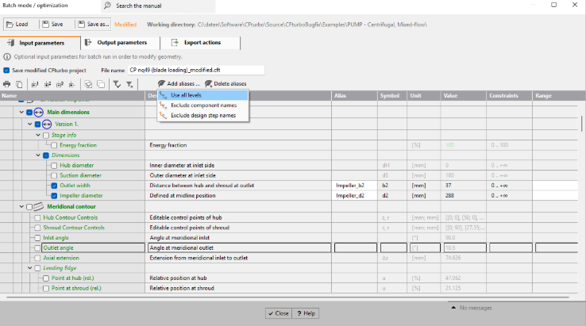Click the vertical scrollbar of parameter table
This screenshot has height=326, width=586.
[581, 123]
